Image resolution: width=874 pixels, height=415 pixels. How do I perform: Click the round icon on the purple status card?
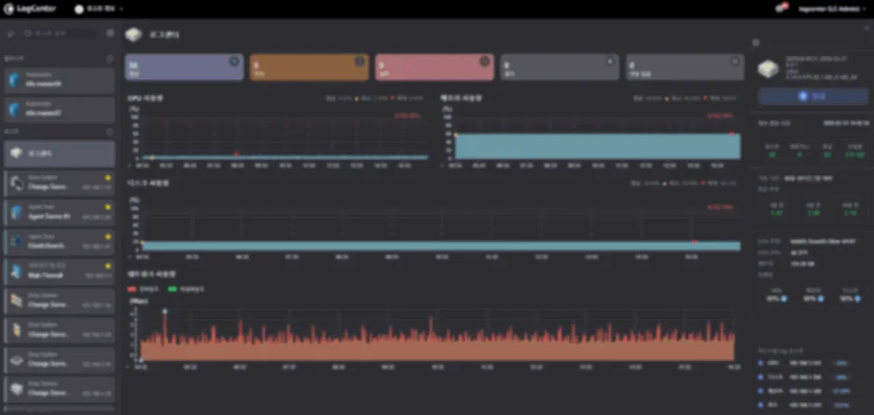click(x=234, y=61)
